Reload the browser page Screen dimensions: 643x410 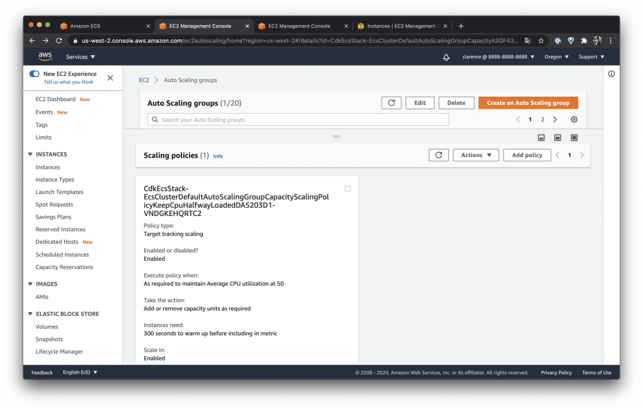tap(59, 41)
